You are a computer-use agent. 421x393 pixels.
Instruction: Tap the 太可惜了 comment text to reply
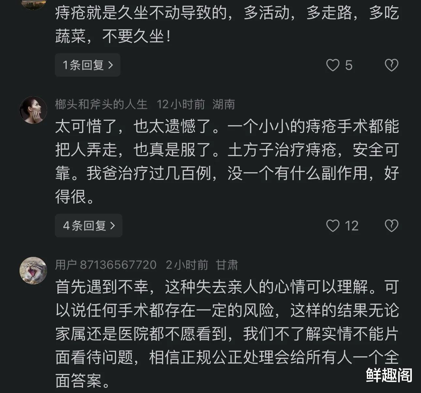coord(227,162)
